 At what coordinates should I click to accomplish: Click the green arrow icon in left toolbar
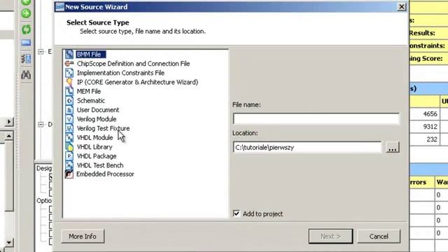coord(26,13)
